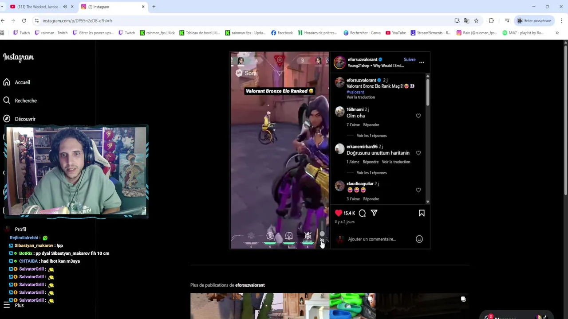The width and height of the screenshot is (568, 319).
Task: Open emoji picker in comment box
Action: 419,239
